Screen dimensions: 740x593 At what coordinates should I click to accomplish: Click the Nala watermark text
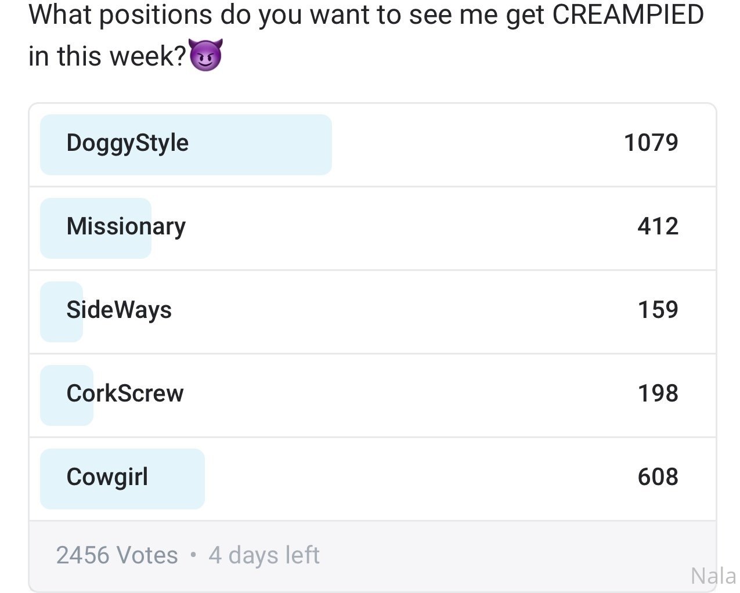(714, 576)
